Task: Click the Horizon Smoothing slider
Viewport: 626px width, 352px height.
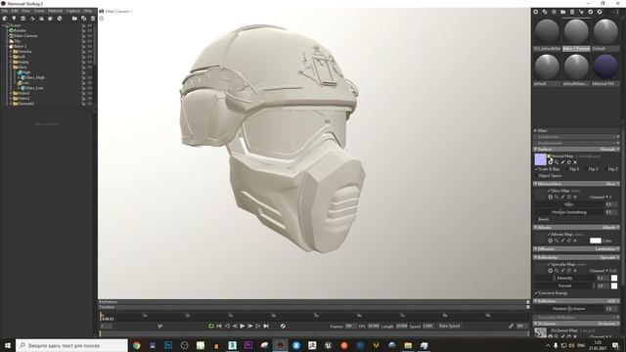Action: (x=569, y=212)
